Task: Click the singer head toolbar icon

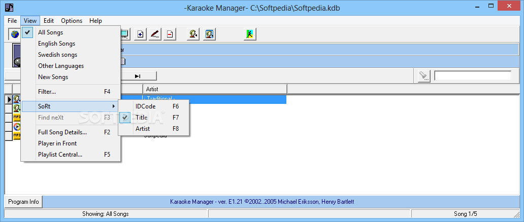Action: [x=193, y=34]
